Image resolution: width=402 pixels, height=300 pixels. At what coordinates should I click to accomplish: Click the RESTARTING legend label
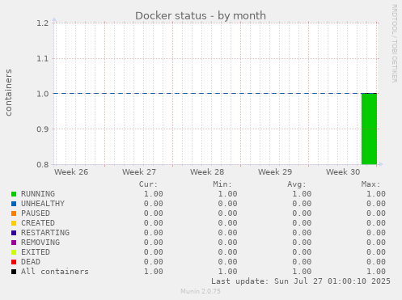[x=45, y=233]
